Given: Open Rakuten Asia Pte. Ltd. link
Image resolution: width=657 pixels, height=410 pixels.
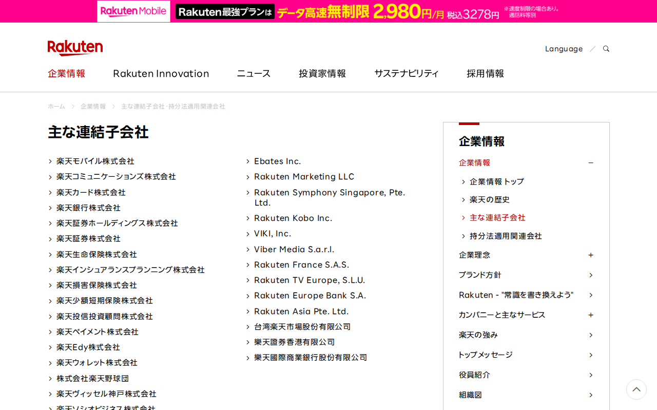Looking at the screenshot, I should click(301, 311).
